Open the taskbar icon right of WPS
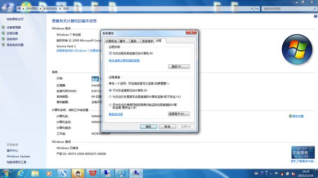318x178 pixels. pos(107,174)
